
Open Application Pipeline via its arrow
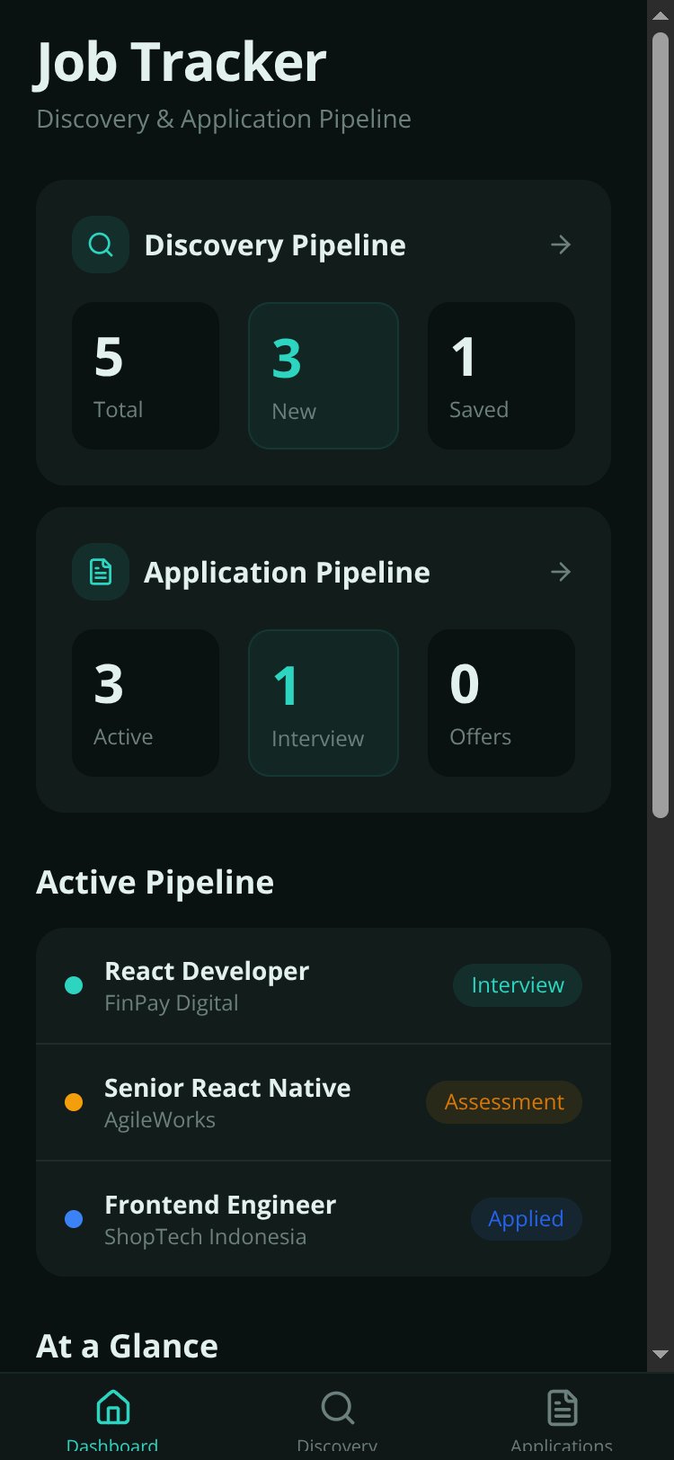(561, 572)
